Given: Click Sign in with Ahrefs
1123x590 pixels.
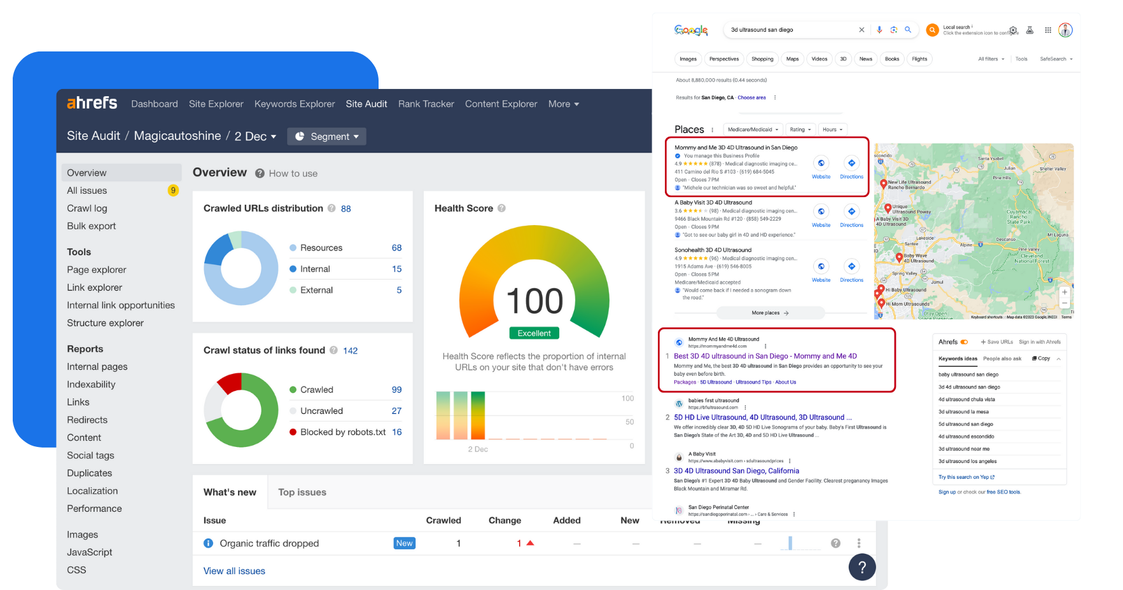Looking at the screenshot, I should coord(1040,342).
